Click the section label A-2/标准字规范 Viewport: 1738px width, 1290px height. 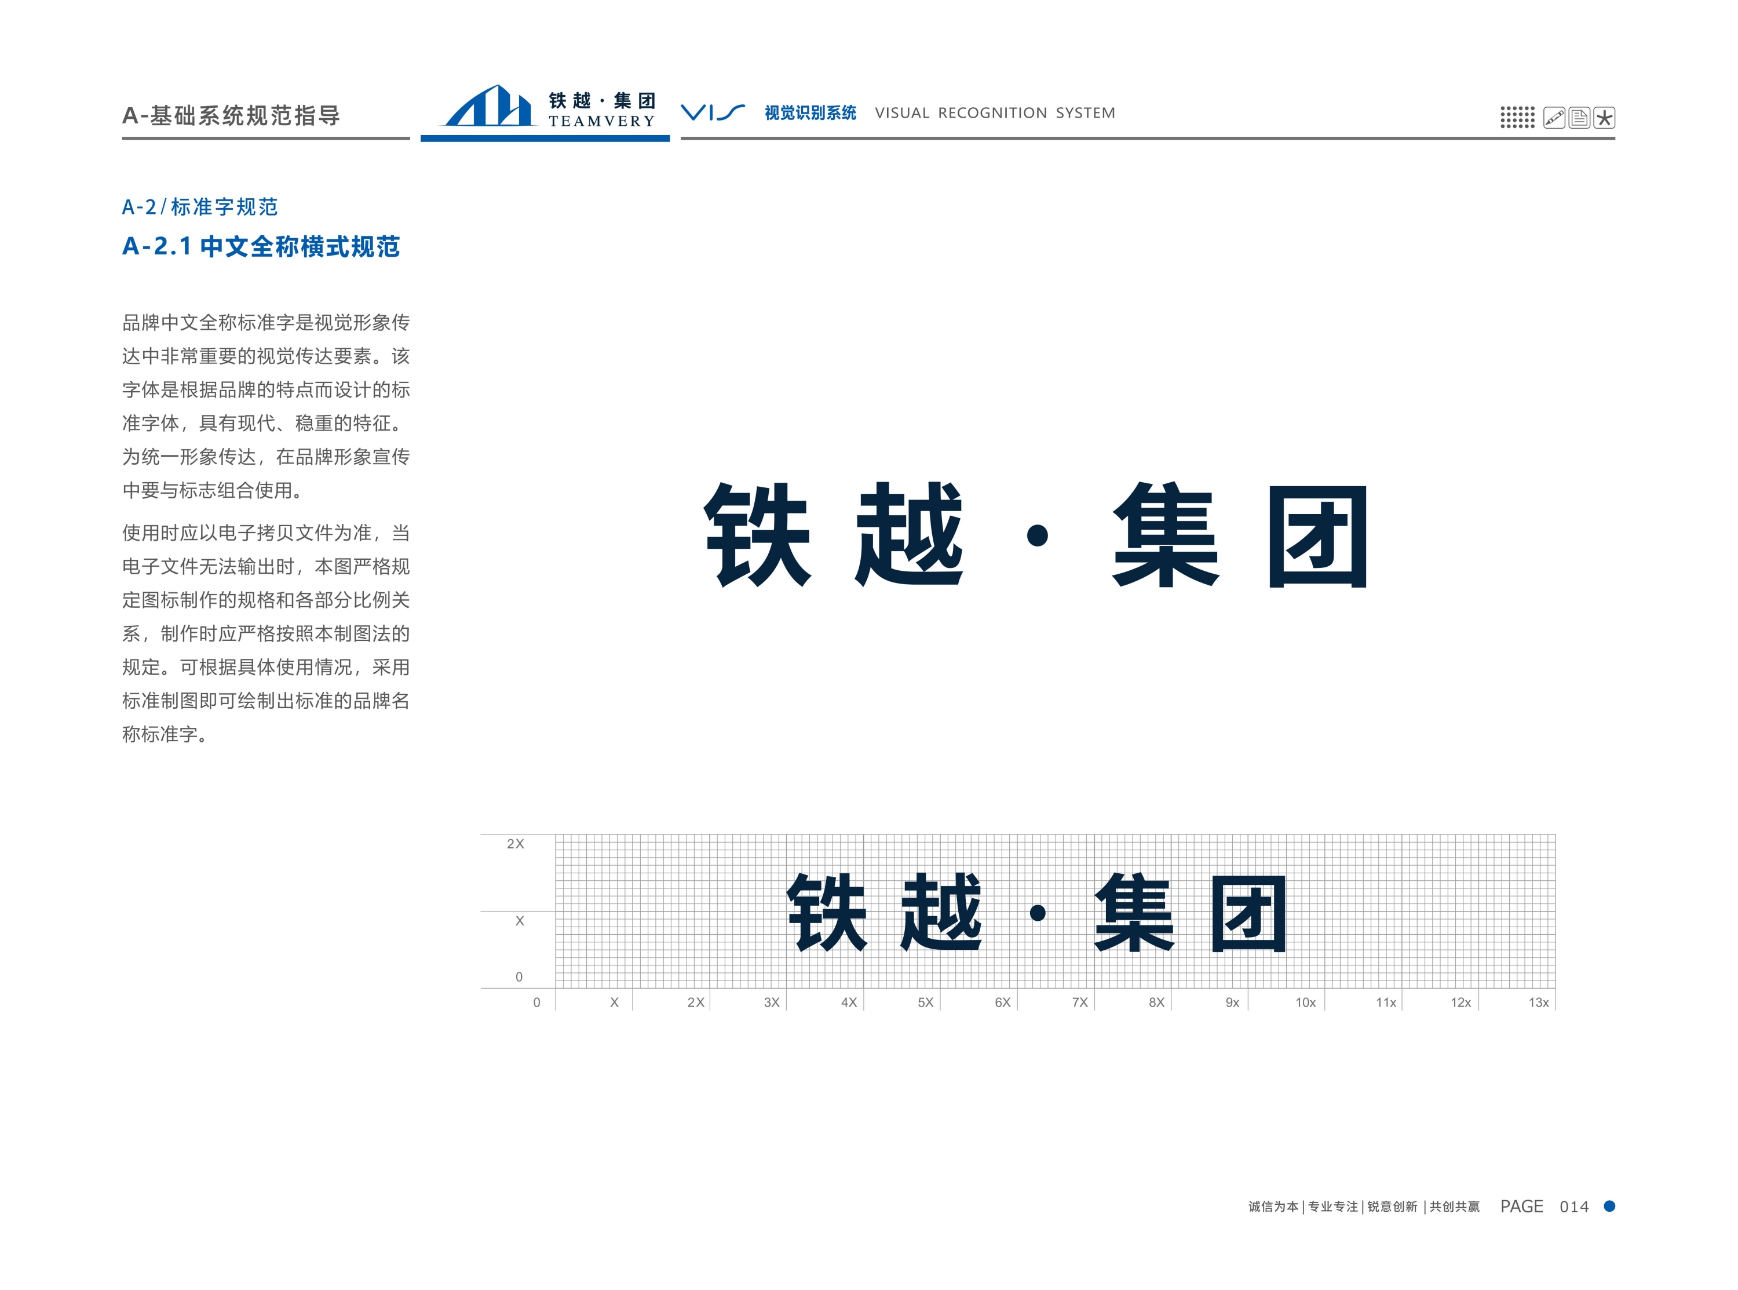pos(200,207)
